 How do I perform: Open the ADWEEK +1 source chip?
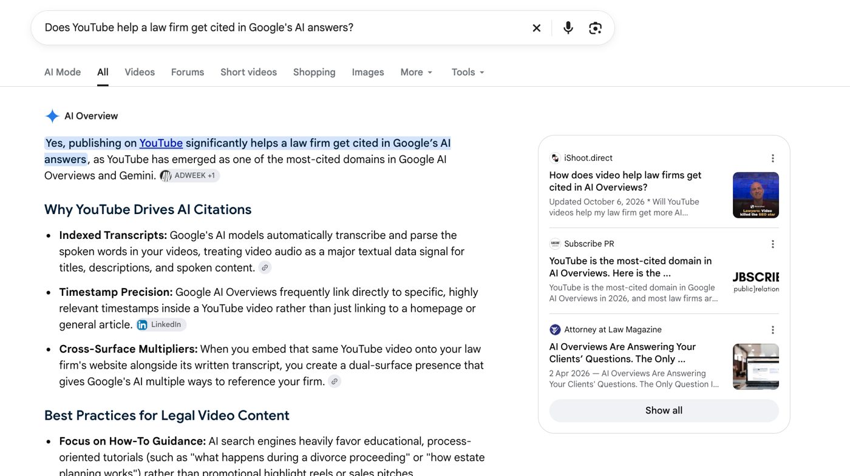(189, 176)
